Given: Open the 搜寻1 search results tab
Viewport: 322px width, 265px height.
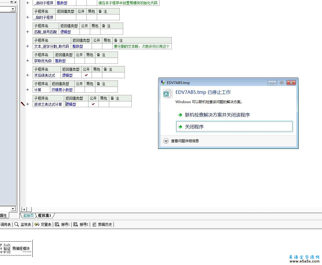Looking at the screenshot, I should tap(62, 224).
